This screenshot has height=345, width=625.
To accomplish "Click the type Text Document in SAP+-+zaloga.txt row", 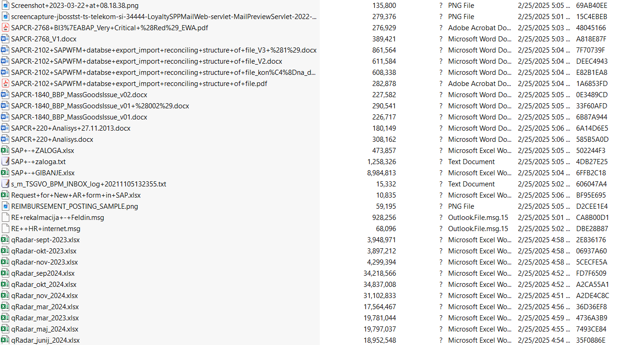I will tap(471, 162).
